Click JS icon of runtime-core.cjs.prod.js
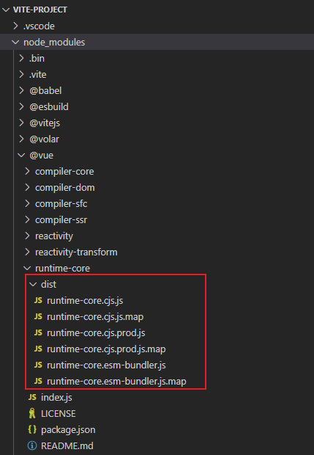Image resolution: width=314 pixels, height=455 pixels. (x=38, y=332)
